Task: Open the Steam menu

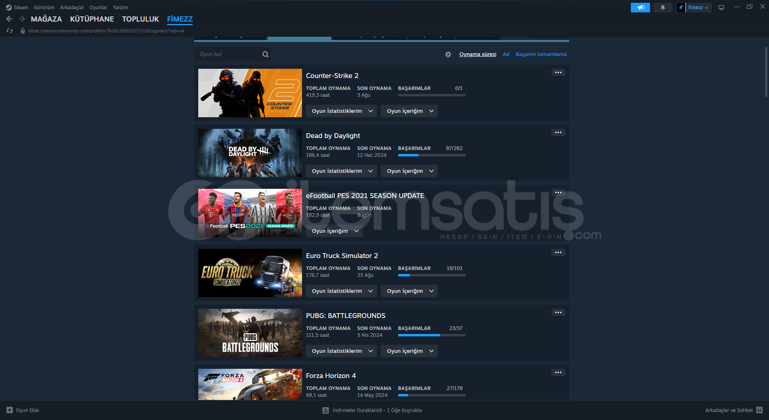Action: [21, 8]
